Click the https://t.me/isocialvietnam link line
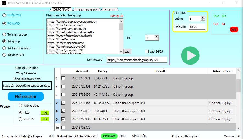 click(65, 25)
